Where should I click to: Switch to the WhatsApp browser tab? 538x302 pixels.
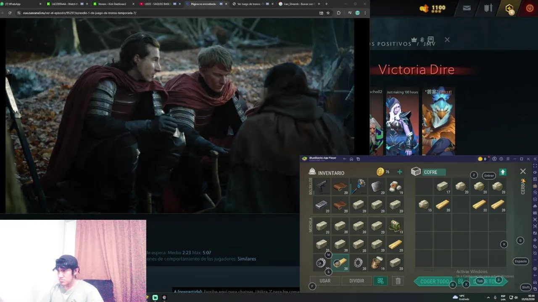22,4
